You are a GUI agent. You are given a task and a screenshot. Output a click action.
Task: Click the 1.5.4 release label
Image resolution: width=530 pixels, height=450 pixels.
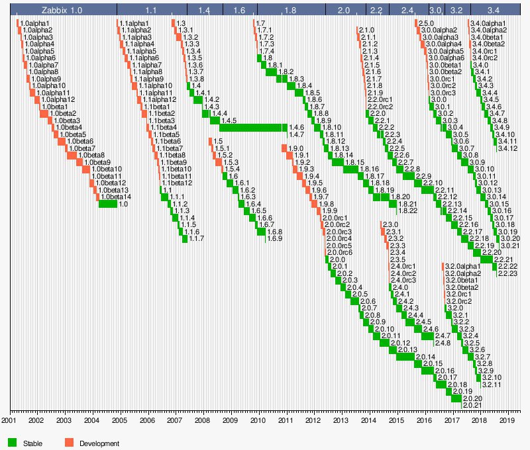click(x=233, y=169)
